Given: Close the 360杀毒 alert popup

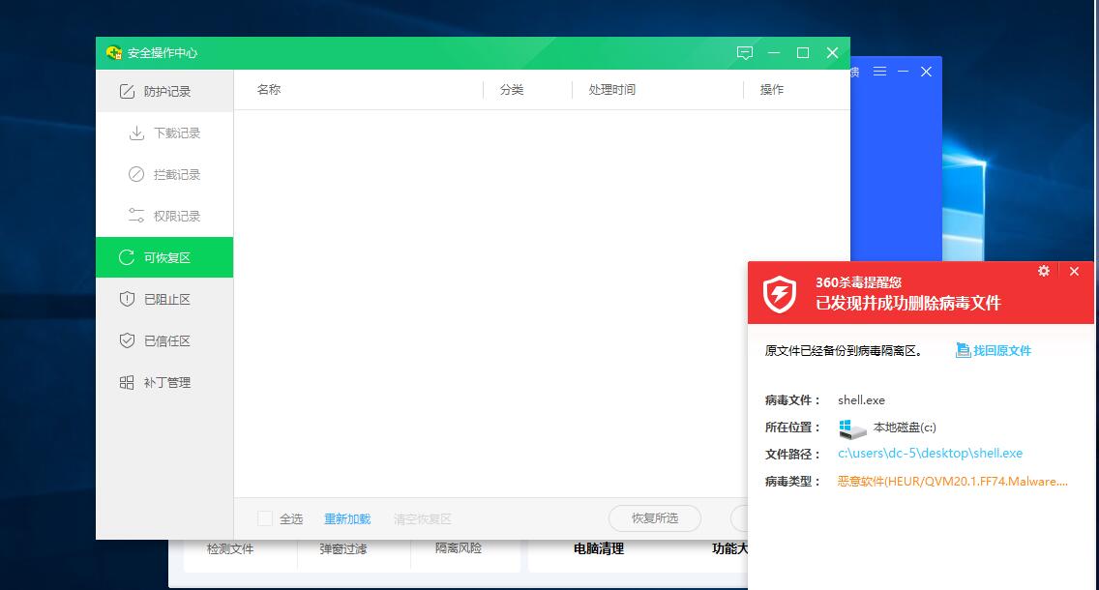Looking at the screenshot, I should click(1074, 272).
